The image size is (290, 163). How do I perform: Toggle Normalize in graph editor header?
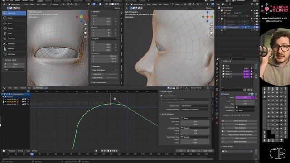coord(39,88)
